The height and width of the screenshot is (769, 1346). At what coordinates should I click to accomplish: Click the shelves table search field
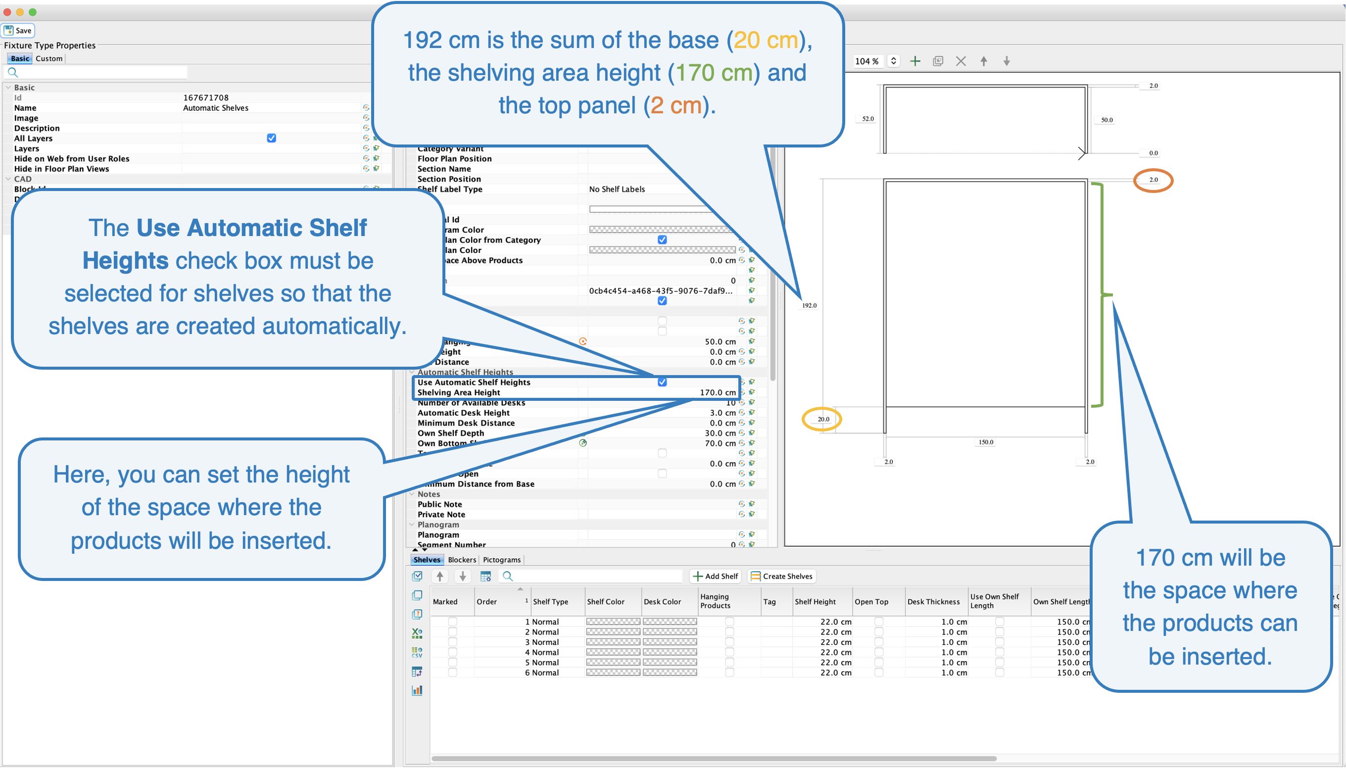pos(591,576)
